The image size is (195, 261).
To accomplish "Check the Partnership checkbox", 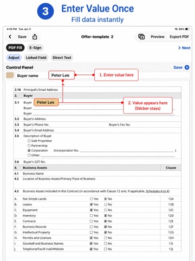I will (x=29, y=146).
